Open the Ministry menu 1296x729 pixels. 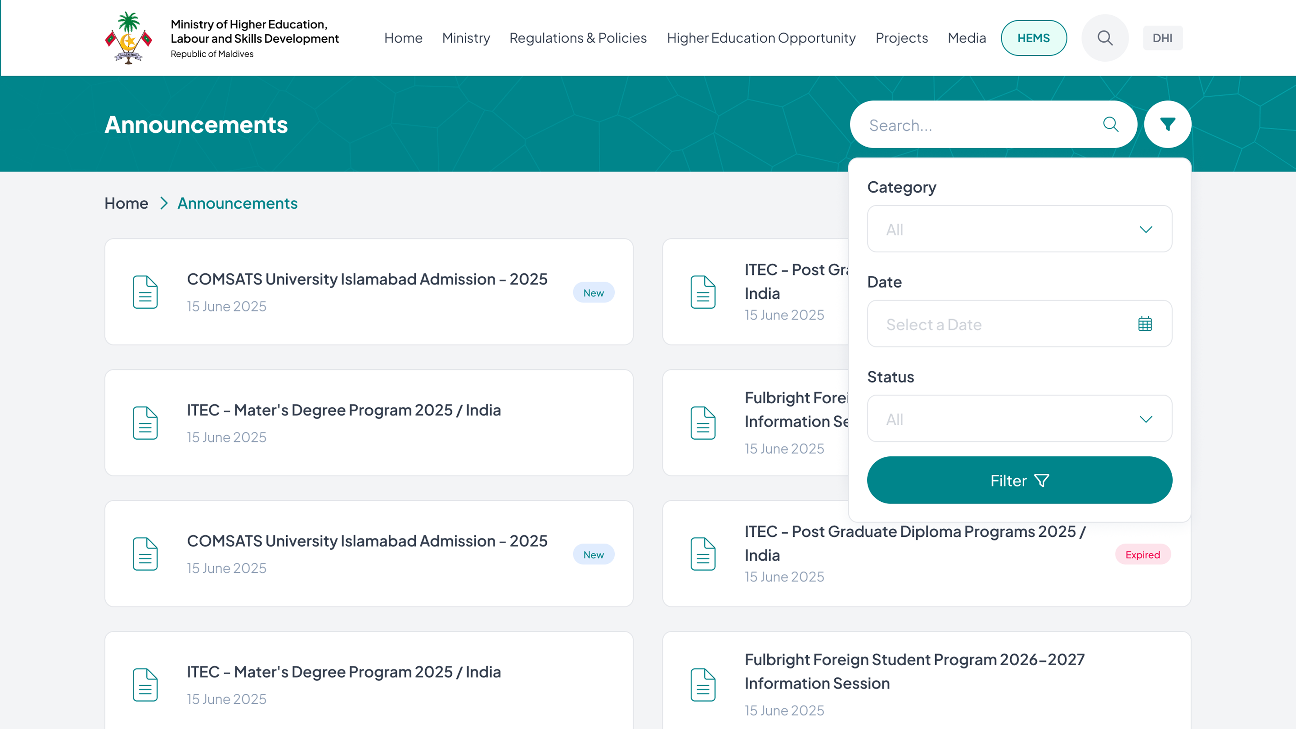click(465, 38)
